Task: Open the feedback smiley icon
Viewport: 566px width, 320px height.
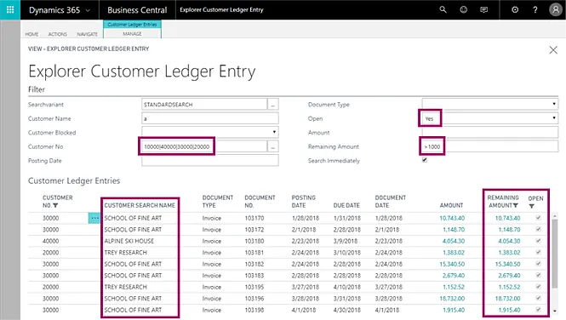Action: (x=464, y=9)
